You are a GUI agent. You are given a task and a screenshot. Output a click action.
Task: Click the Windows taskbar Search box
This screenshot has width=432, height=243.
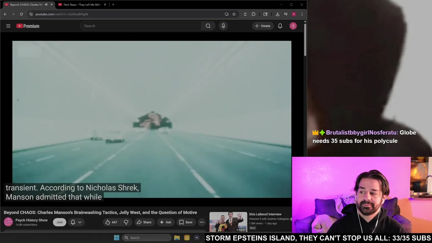(146, 238)
